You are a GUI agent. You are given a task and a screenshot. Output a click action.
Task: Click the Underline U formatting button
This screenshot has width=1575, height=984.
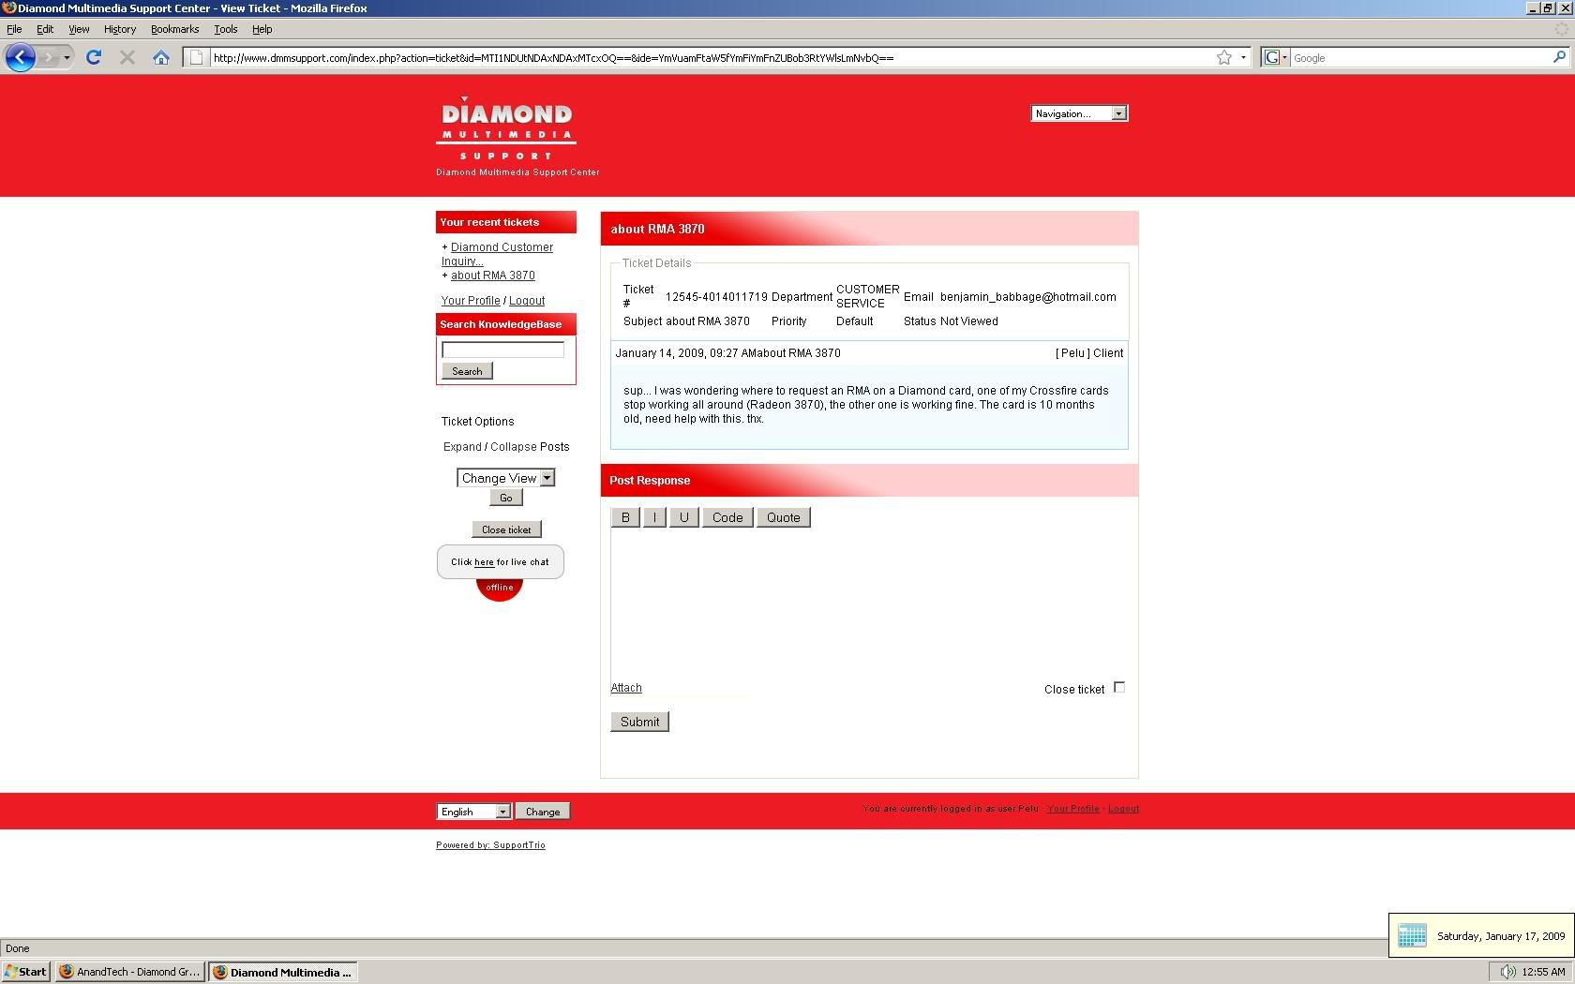(x=683, y=517)
